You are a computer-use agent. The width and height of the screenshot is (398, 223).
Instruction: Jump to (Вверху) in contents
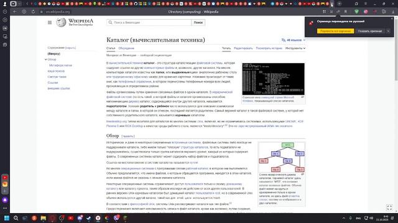[x=54, y=54]
